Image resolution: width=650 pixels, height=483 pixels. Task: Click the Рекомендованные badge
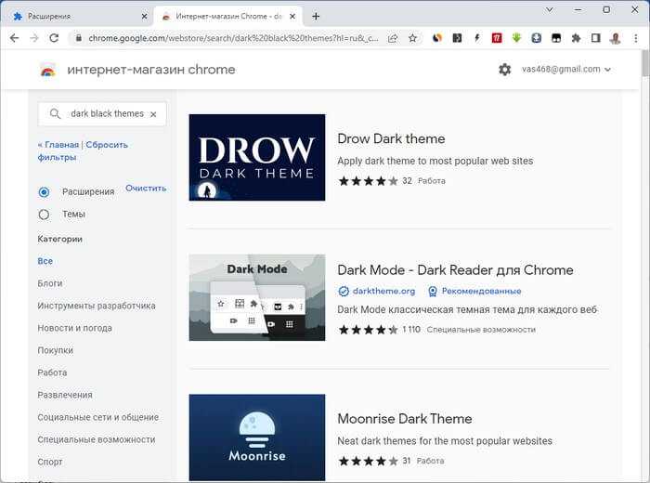474,291
